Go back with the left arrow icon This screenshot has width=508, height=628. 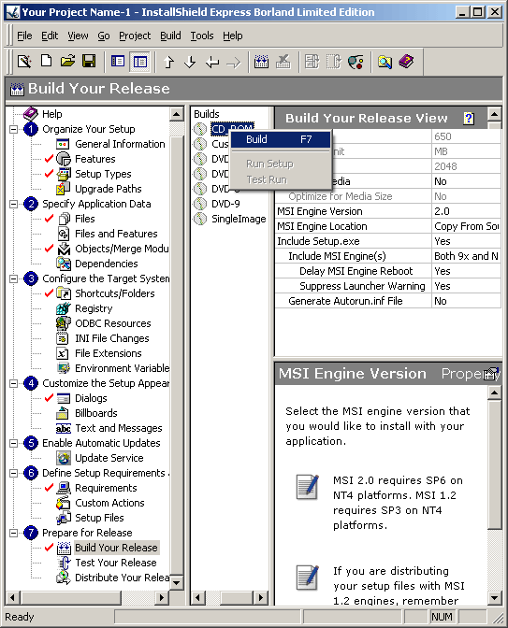pos(211,62)
